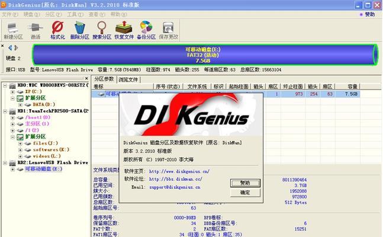Open the 文件 (File) menu
383x237 pixels.
(x=10, y=14)
